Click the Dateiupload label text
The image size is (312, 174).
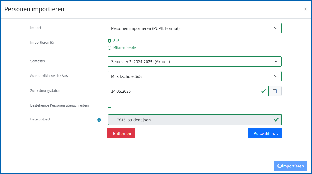coord(40,119)
